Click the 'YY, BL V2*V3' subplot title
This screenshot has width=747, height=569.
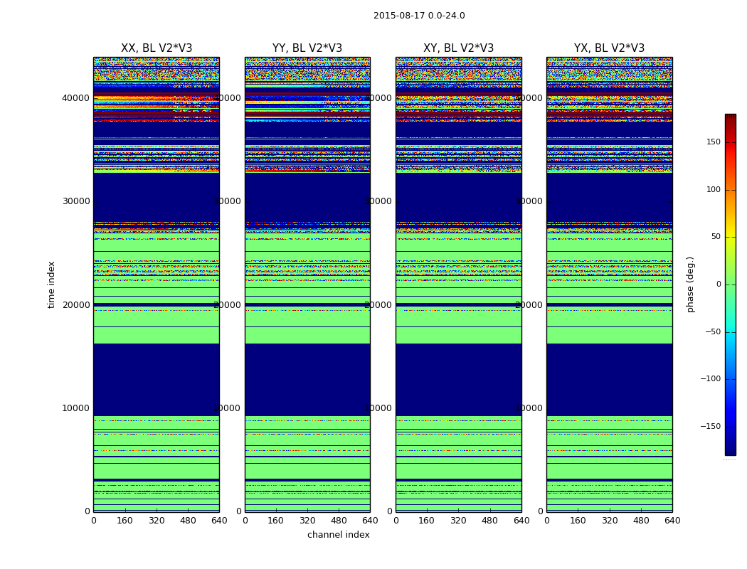tap(307, 48)
